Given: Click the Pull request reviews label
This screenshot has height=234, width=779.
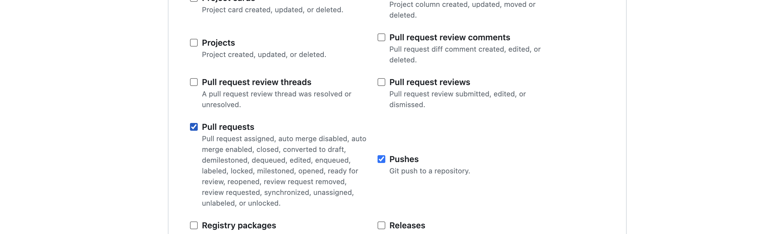Looking at the screenshot, I should point(430,82).
